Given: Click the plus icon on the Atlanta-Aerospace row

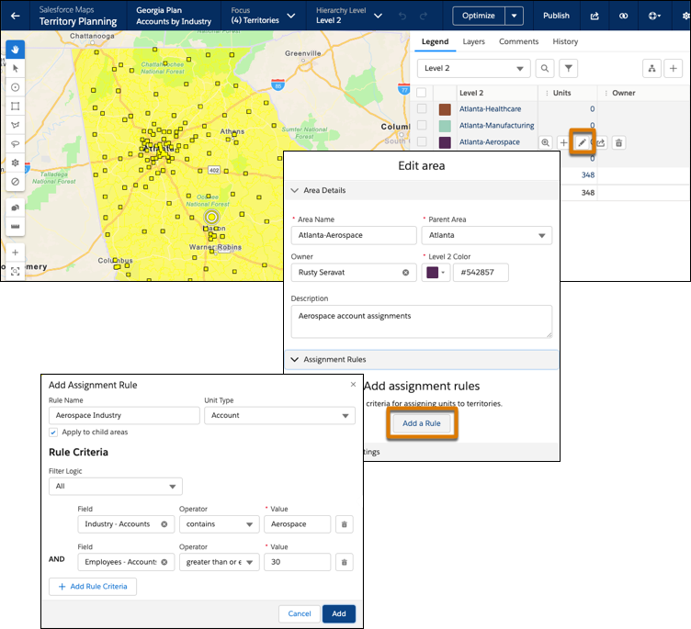Looking at the screenshot, I should (x=563, y=142).
